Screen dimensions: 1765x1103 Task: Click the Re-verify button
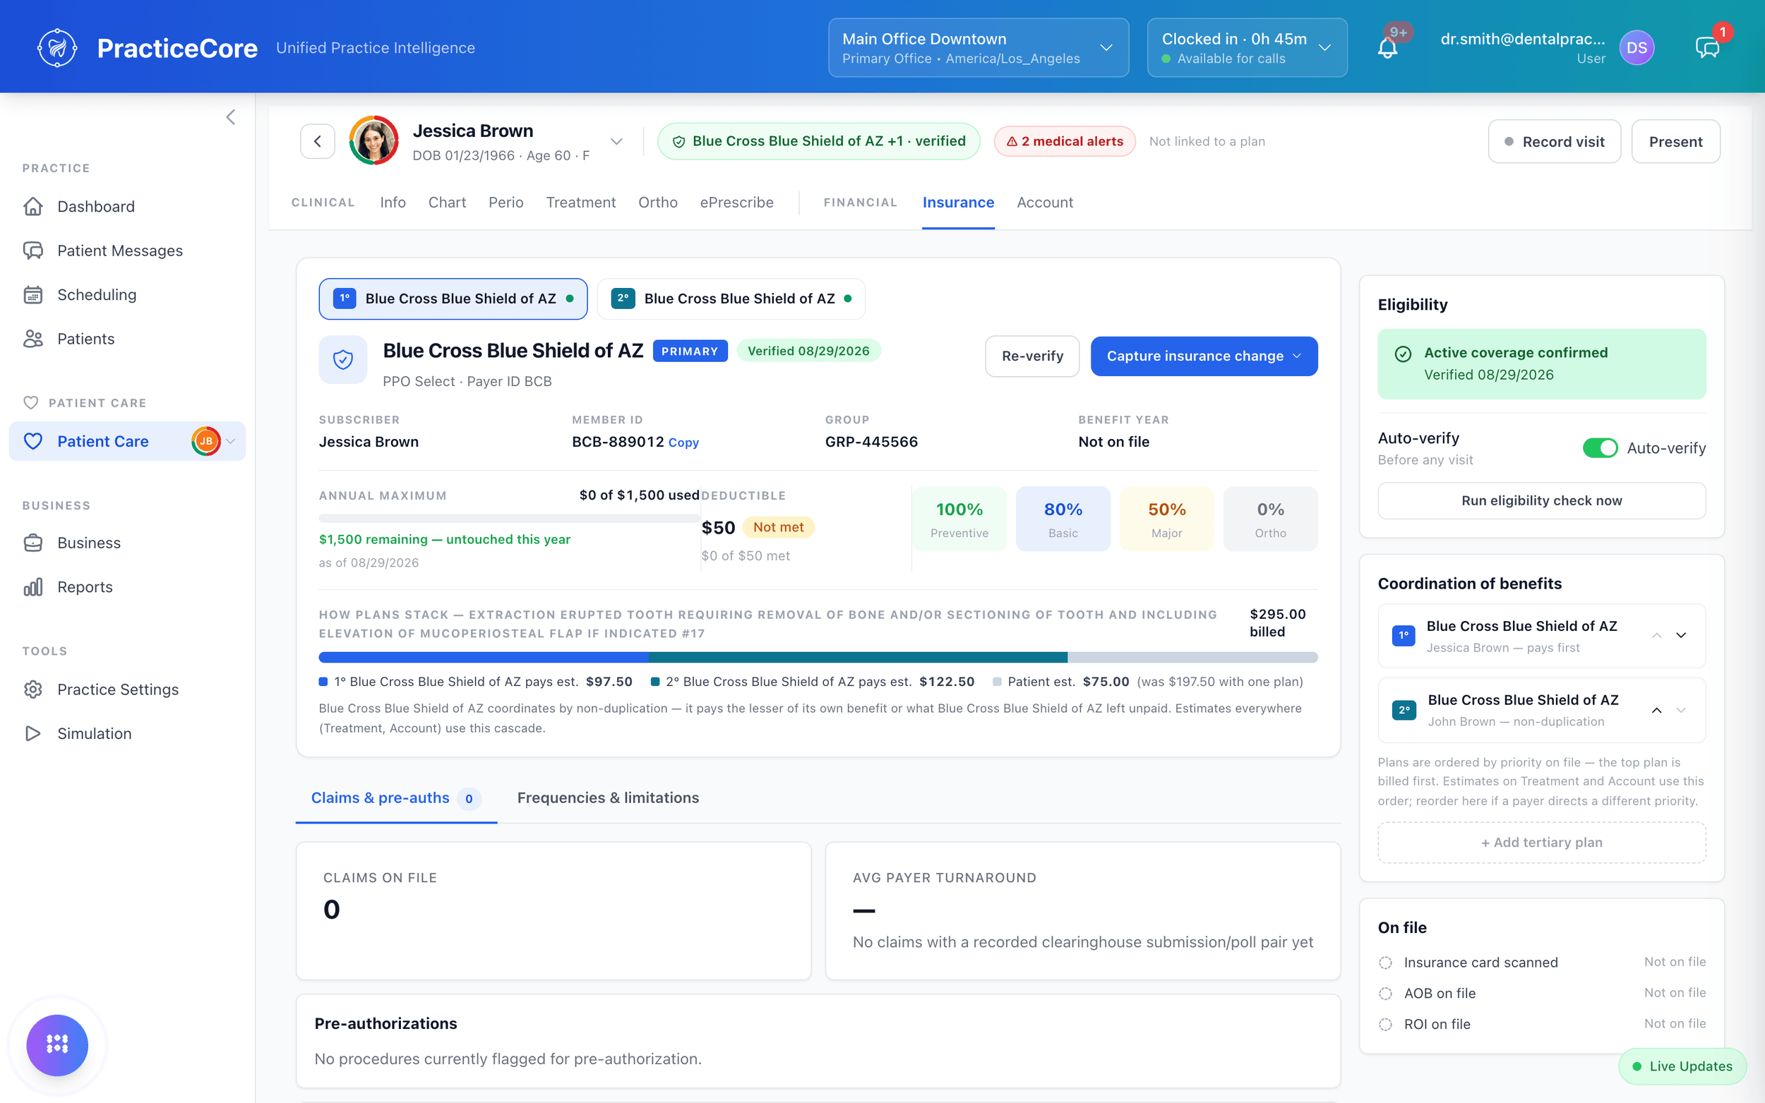coord(1031,356)
